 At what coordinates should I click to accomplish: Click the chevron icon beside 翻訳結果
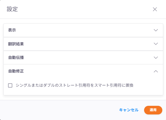(156, 44)
